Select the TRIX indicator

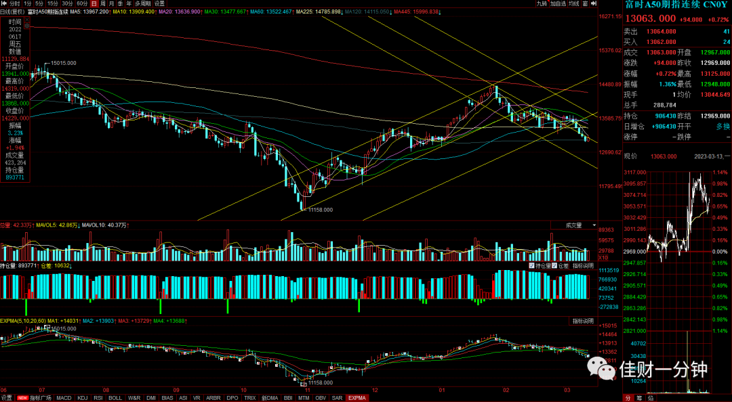[x=249, y=398]
